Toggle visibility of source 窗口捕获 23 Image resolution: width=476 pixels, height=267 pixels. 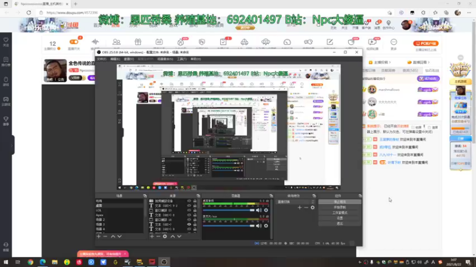click(189, 211)
